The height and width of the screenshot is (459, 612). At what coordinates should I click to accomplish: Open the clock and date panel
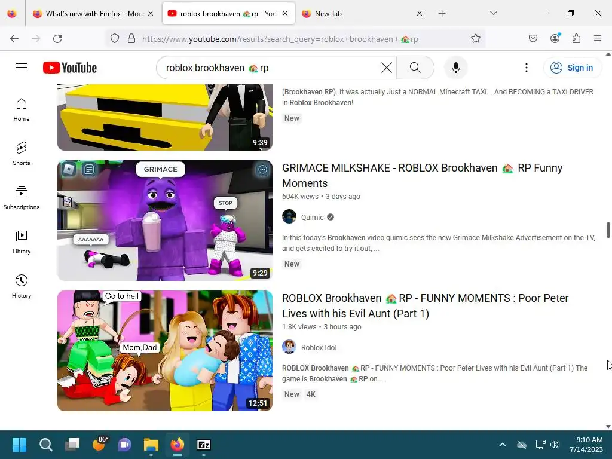(586, 445)
